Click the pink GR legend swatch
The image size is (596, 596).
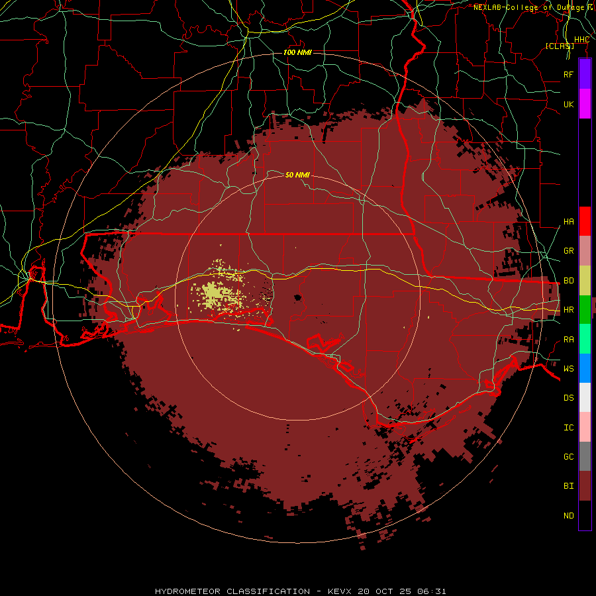[x=585, y=251]
